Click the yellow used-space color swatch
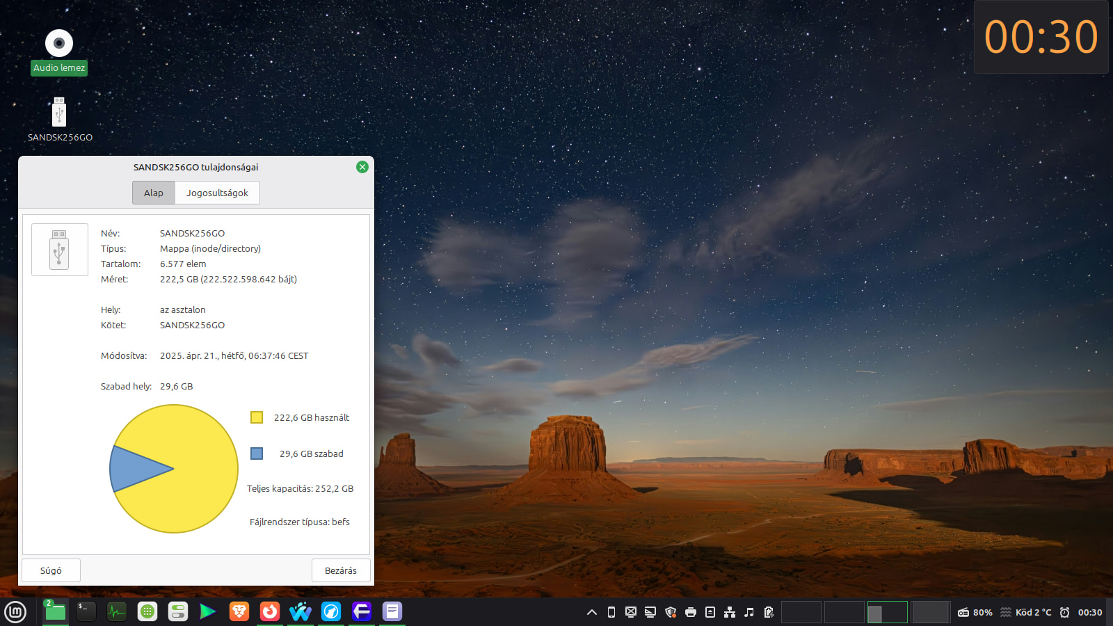Image resolution: width=1113 pixels, height=626 pixels. click(x=257, y=417)
